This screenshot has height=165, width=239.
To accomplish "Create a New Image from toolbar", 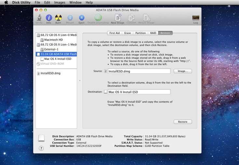I will pos(118,18).
